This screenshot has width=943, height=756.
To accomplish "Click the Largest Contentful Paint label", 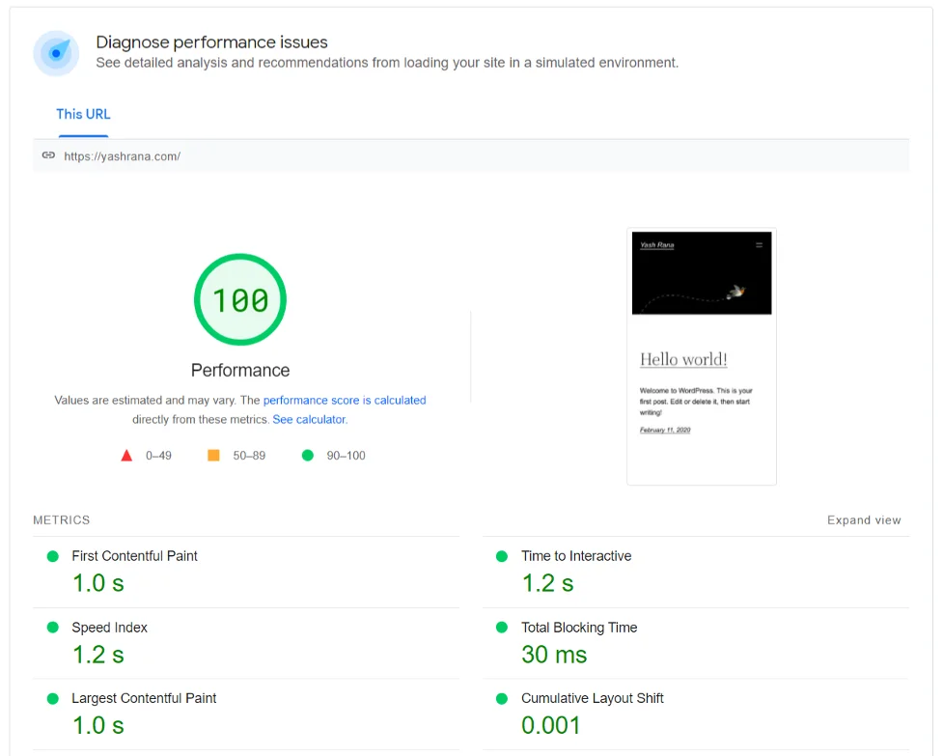I will coord(144,698).
